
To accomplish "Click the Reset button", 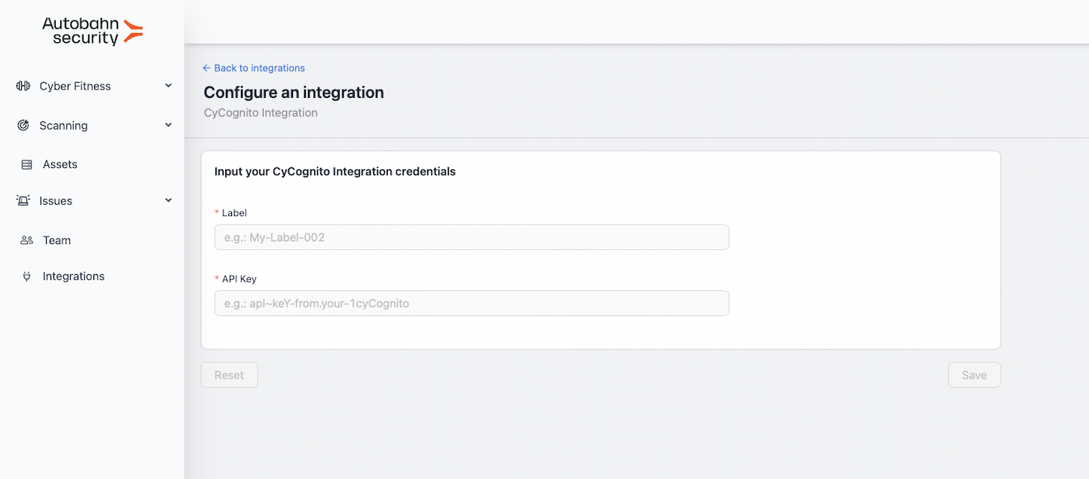I will [x=229, y=375].
